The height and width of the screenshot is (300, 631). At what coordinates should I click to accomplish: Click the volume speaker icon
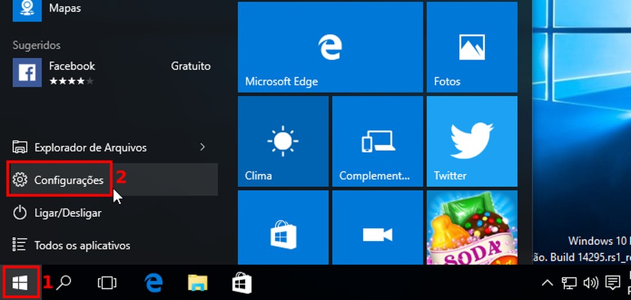[591, 283]
